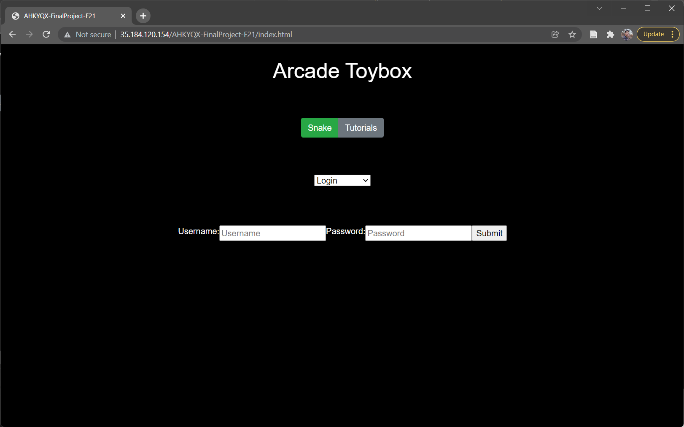Bookmark this page with the star icon
Screen dimensions: 684x427
[x=572, y=35]
